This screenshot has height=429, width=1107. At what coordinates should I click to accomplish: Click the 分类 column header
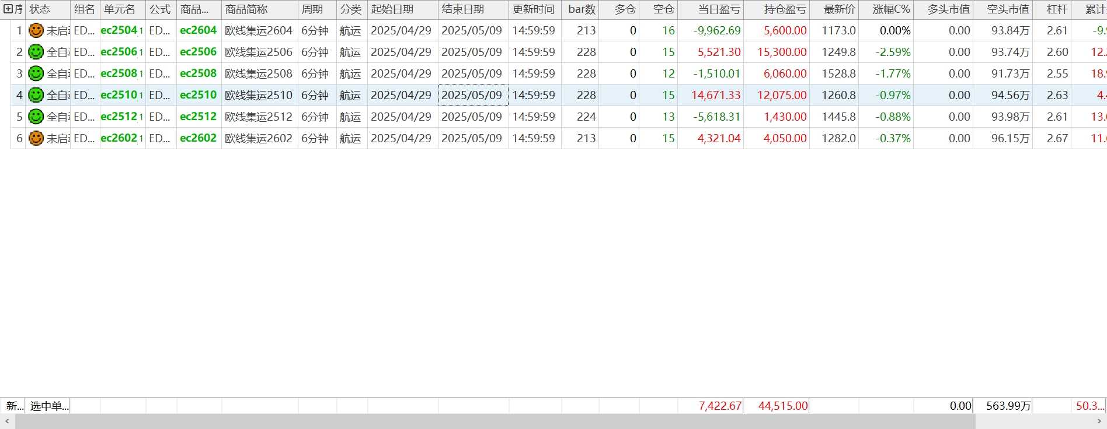(x=351, y=9)
